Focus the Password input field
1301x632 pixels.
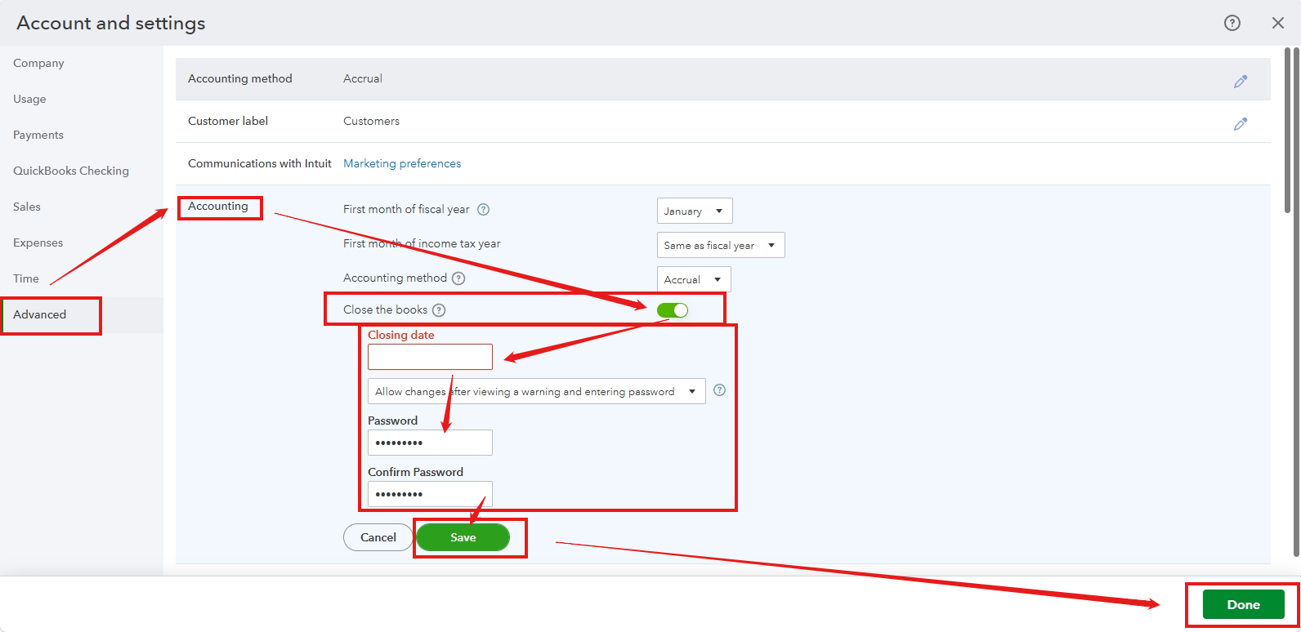430,443
